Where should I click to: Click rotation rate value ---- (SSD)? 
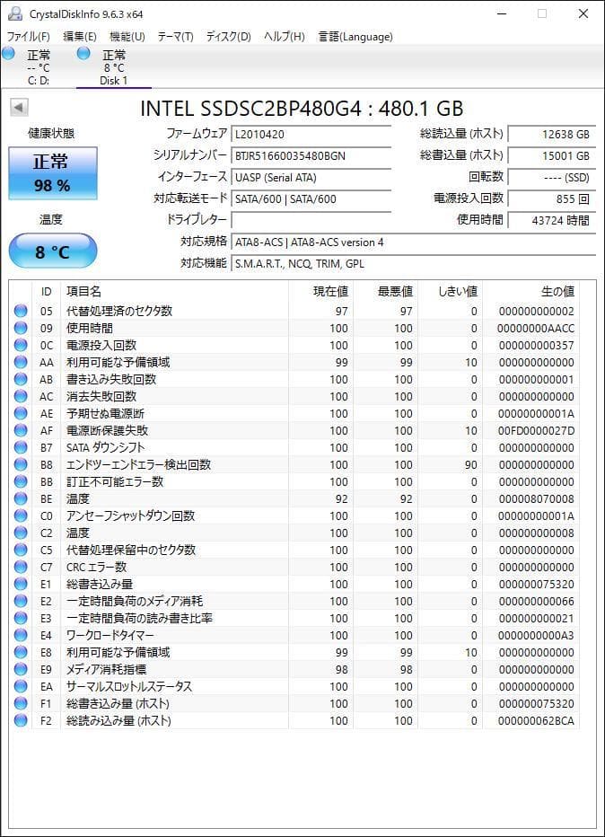552,177
